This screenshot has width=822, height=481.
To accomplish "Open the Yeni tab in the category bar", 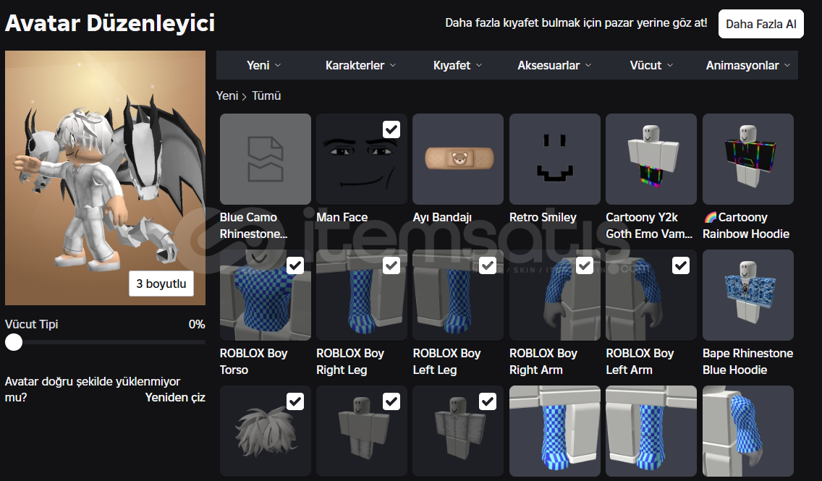I will click(258, 66).
